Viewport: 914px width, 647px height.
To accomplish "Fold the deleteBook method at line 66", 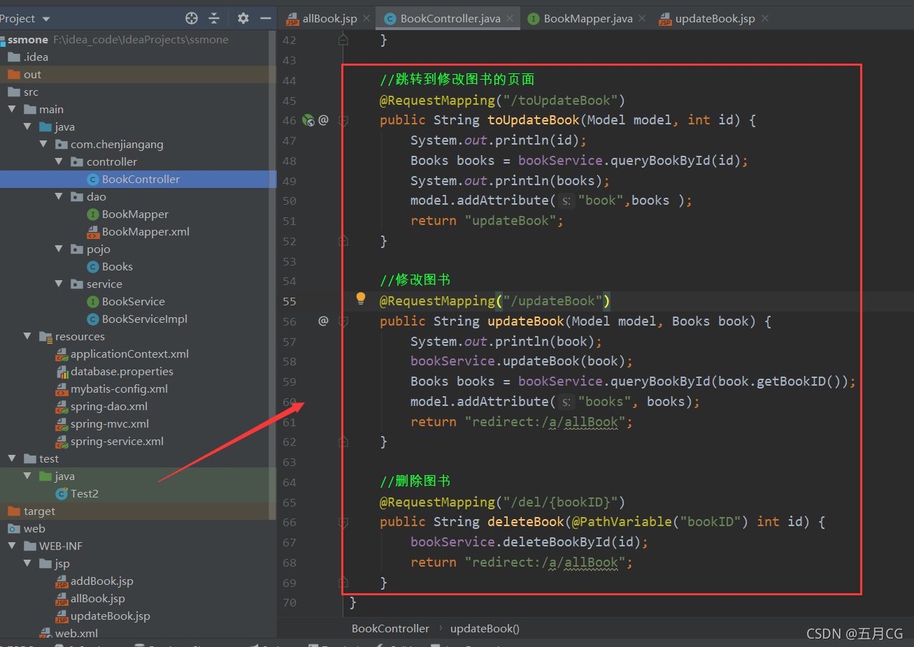I will tap(343, 522).
